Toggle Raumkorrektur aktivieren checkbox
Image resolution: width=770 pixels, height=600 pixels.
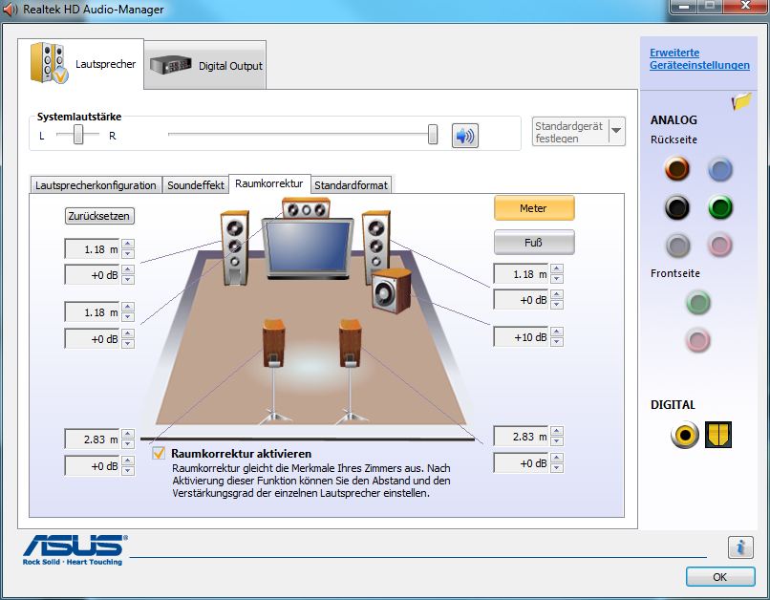pyautogui.click(x=159, y=453)
